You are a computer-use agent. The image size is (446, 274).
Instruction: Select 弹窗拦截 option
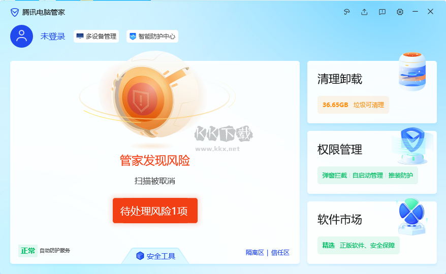(x=334, y=176)
